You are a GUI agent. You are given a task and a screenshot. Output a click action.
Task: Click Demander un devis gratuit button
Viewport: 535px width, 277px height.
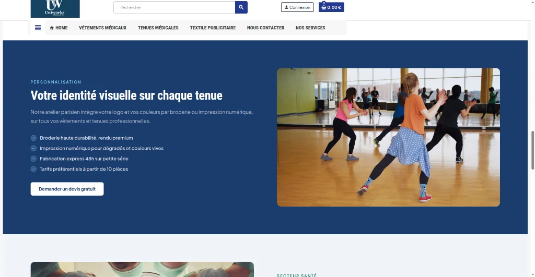[67, 189]
